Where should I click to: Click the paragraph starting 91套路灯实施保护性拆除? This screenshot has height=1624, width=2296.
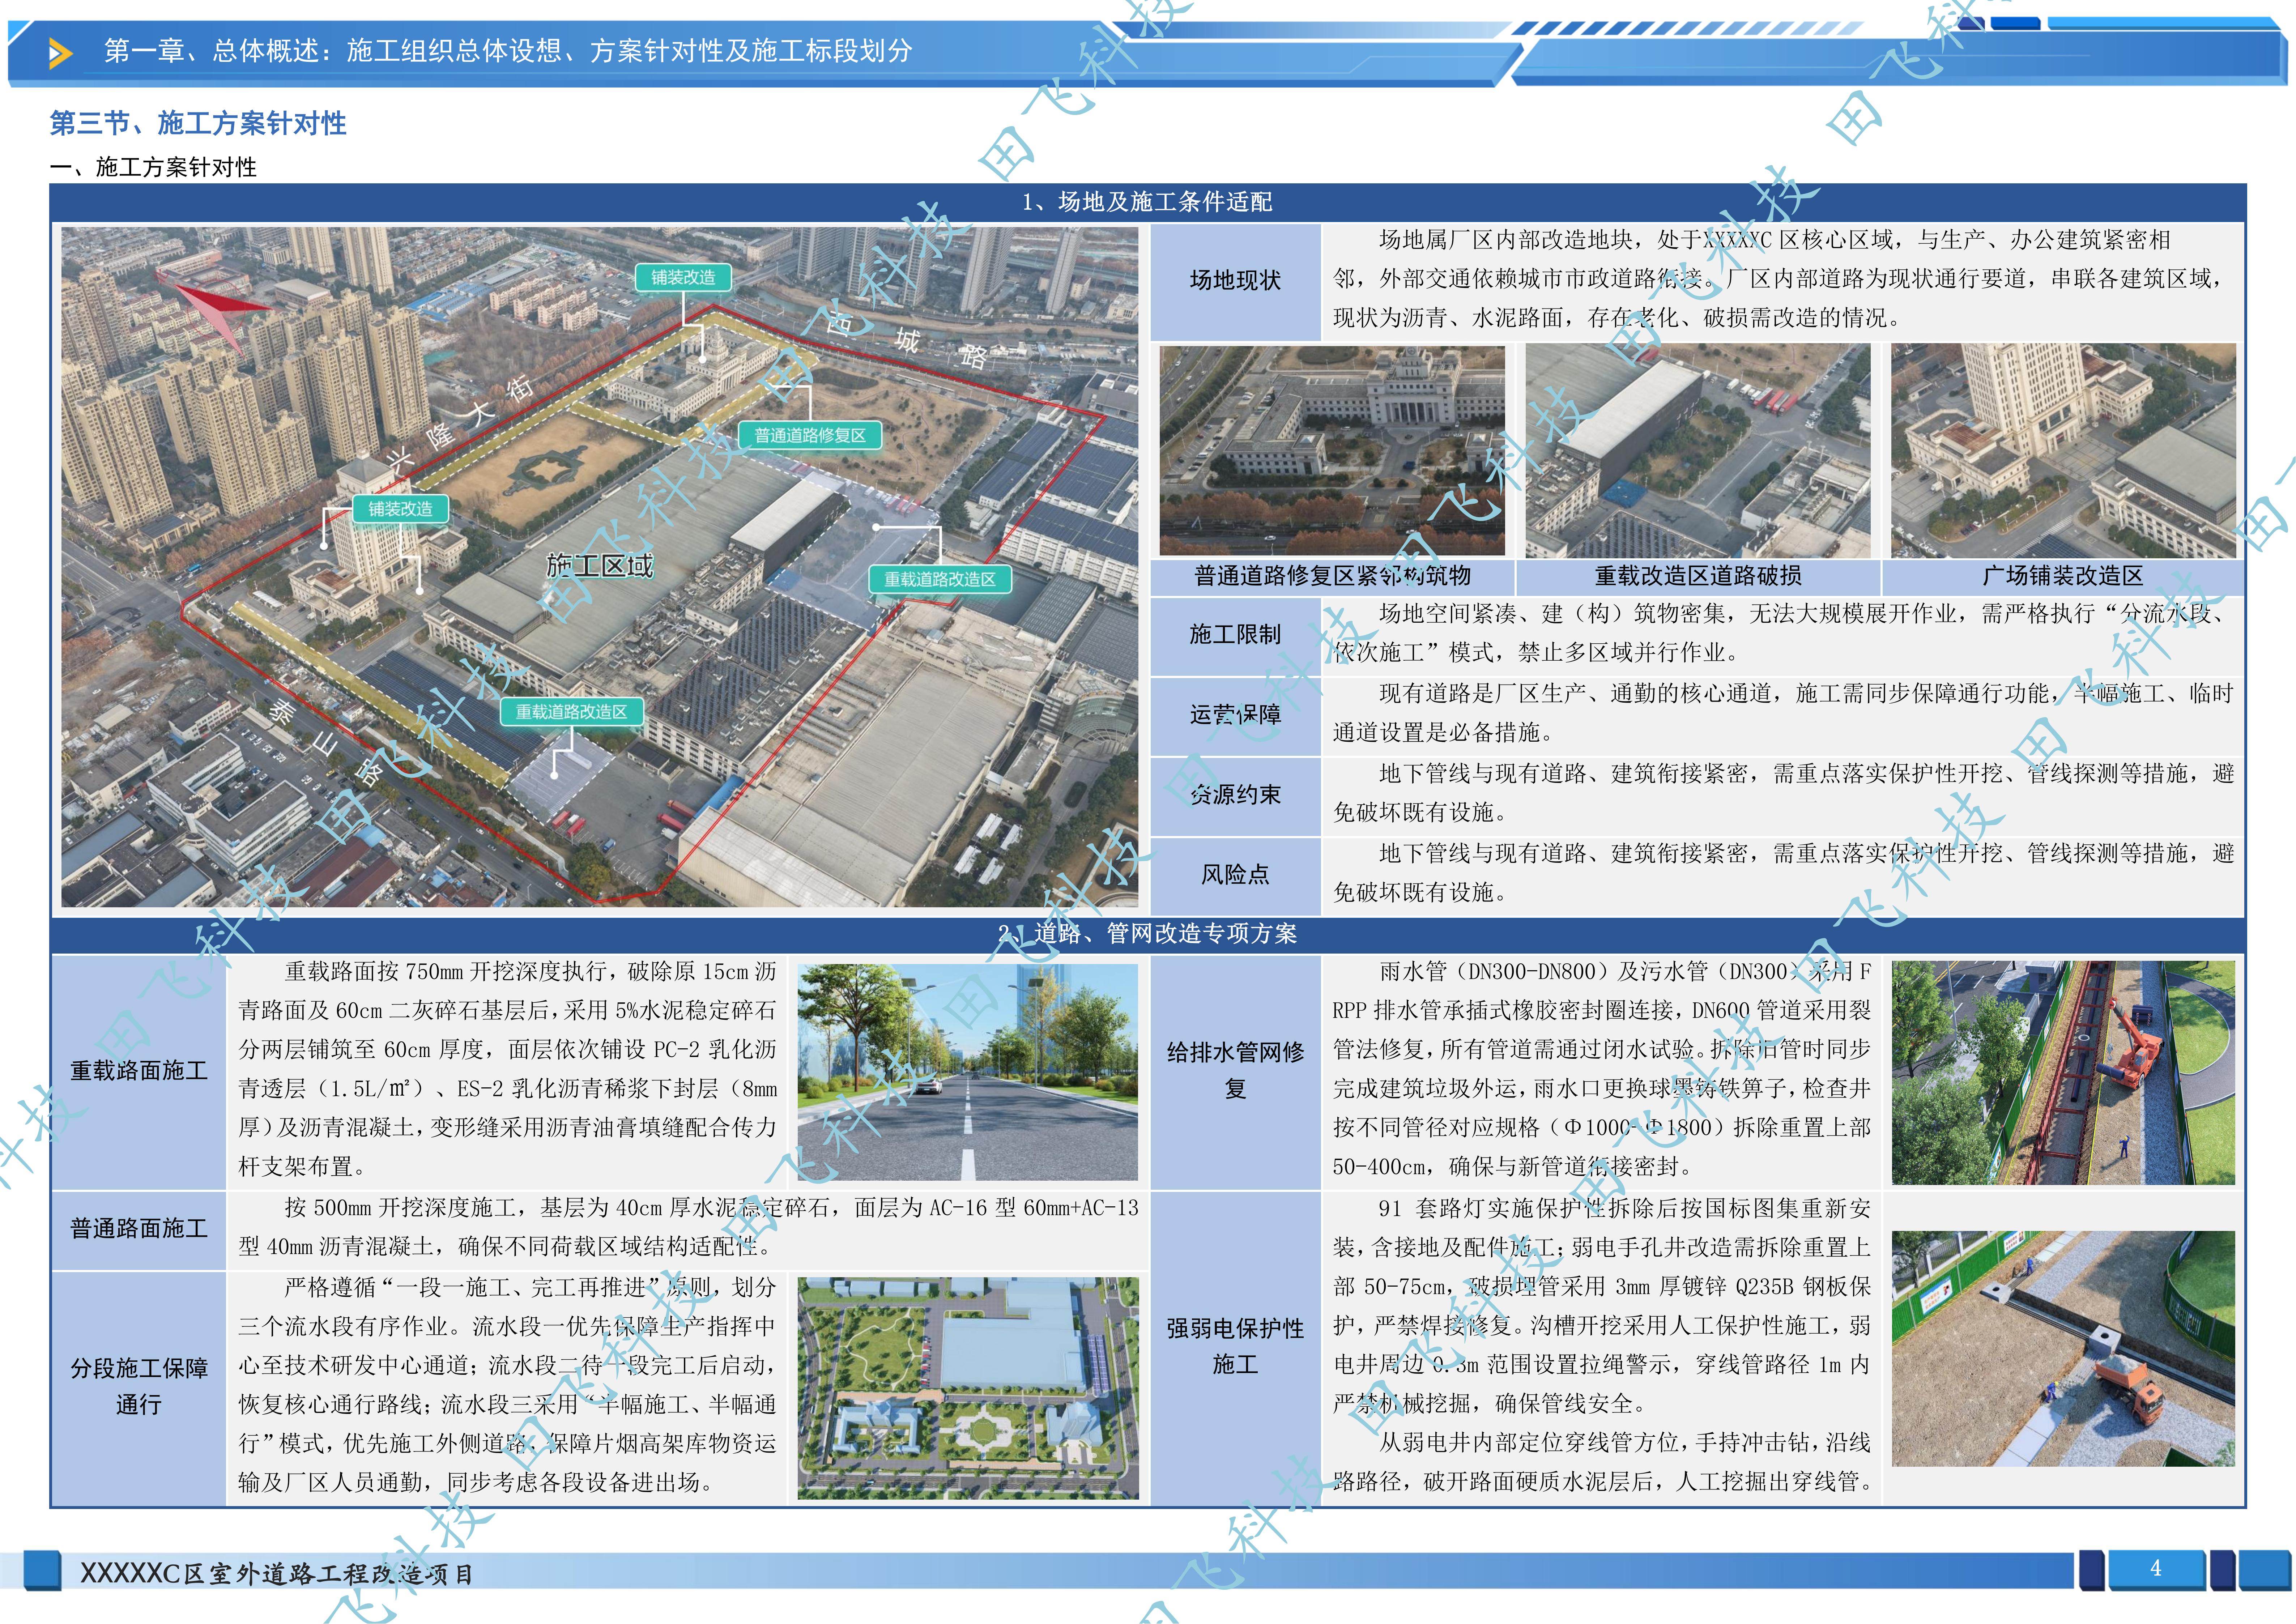coord(1602,1306)
